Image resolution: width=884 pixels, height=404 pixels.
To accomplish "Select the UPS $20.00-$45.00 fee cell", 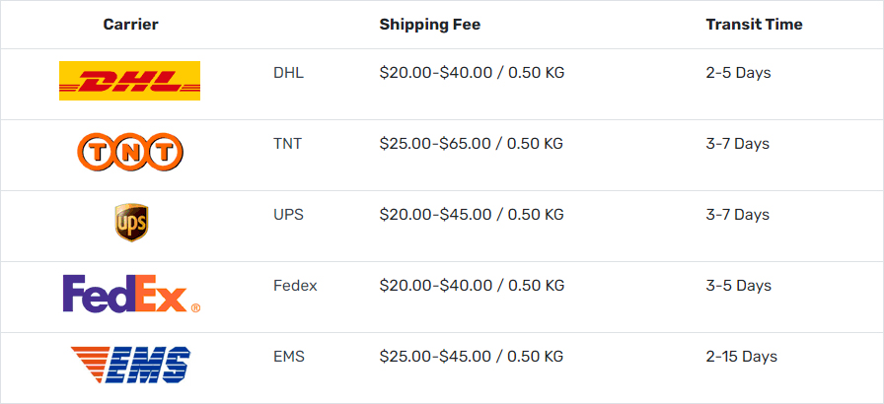I will pos(472,215).
